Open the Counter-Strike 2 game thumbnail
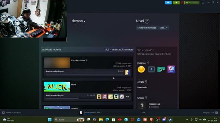This screenshot has width=220, height=123. pyautogui.click(x=57, y=63)
